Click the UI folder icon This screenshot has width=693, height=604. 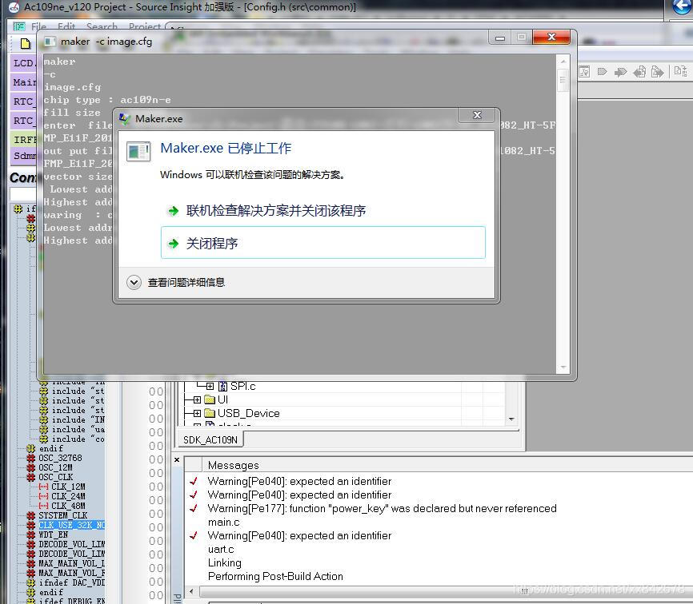210,399
